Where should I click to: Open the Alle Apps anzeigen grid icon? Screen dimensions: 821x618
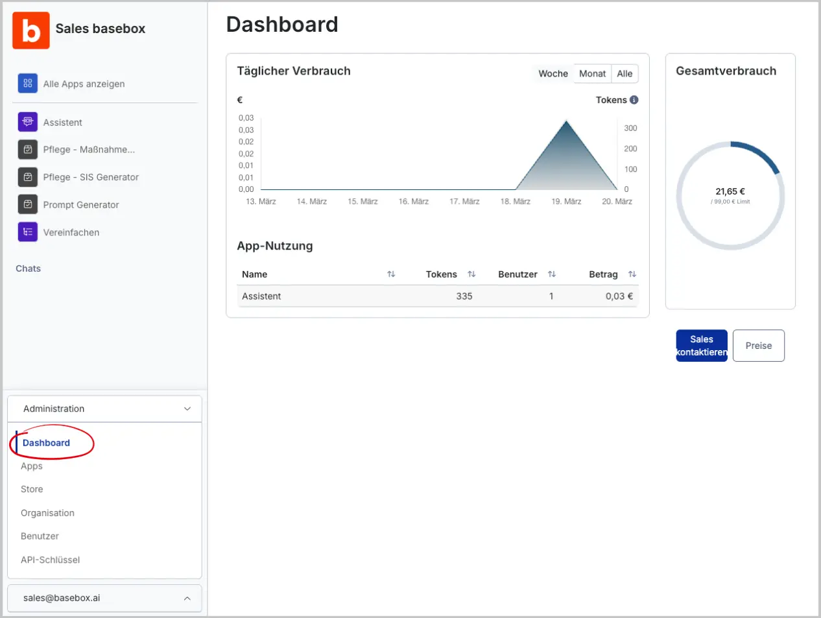coord(26,83)
